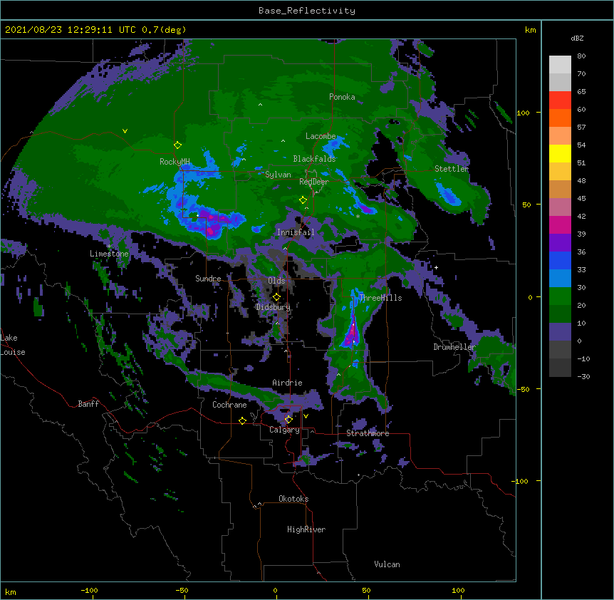Click the yellow V marker northwest of RockyMH
This screenshot has height=600, width=614.
[x=125, y=131]
